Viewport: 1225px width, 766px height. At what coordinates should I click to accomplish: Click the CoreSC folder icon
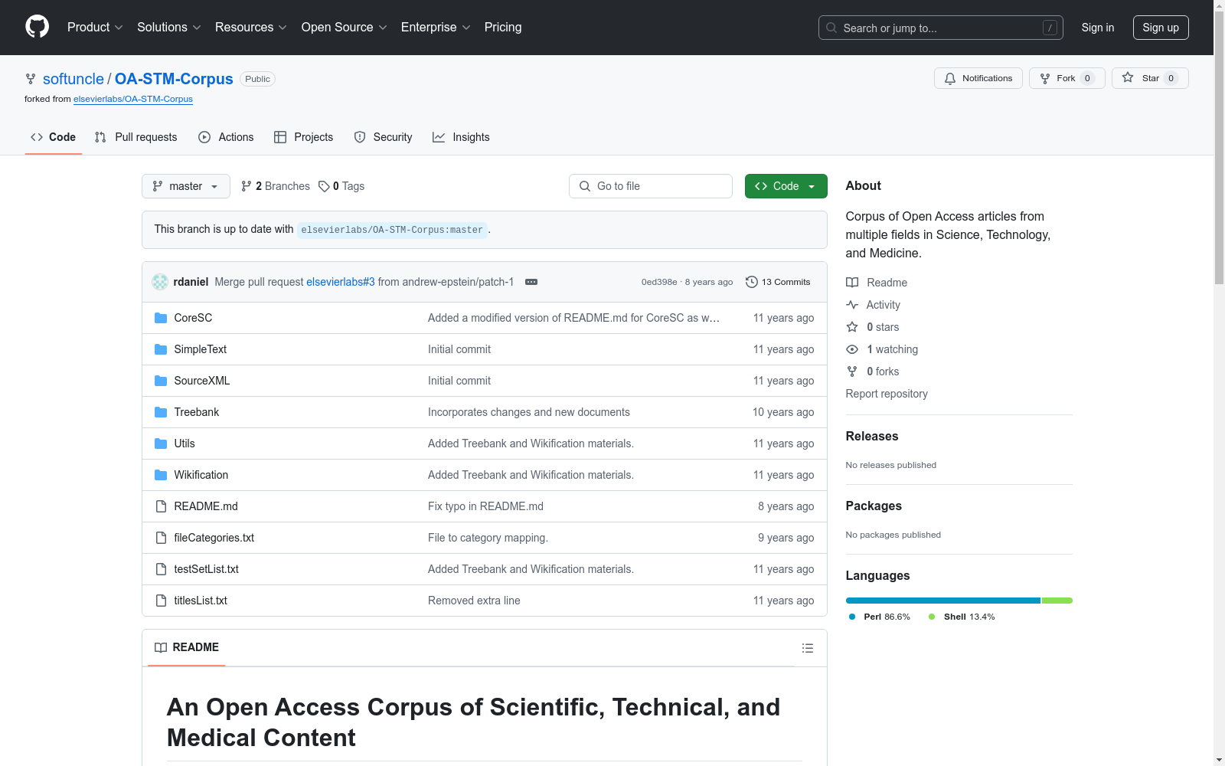click(161, 318)
